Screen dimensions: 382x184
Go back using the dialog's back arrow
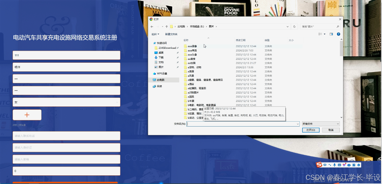pos(152,26)
